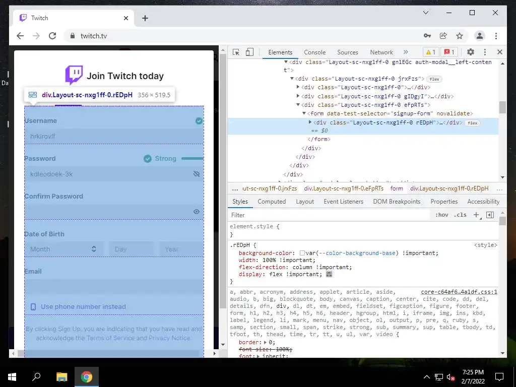516x387 pixels.
Task: Open the DOM Breakpoints tab
Action: click(x=397, y=202)
